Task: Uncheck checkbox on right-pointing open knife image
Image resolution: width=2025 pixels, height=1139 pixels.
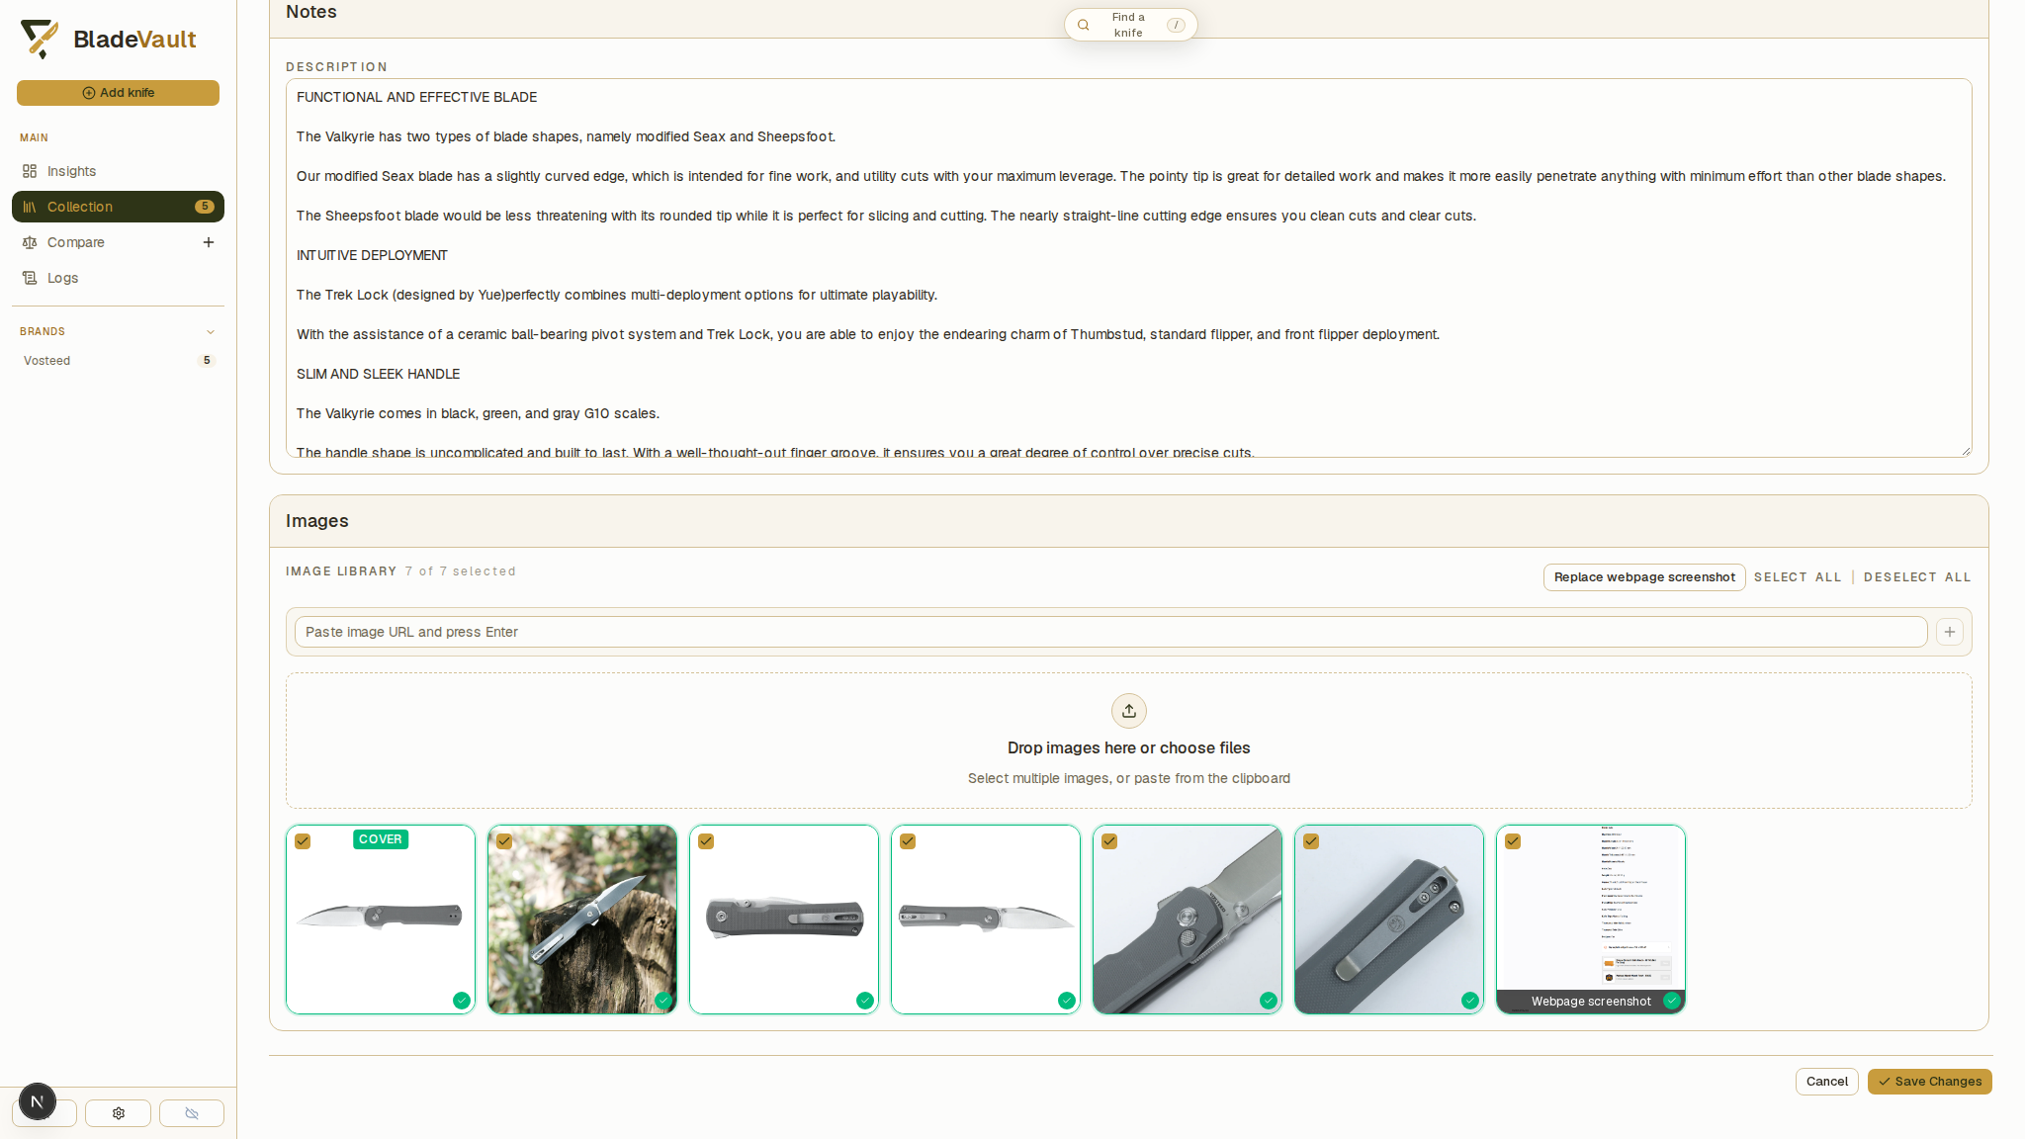Action: [x=908, y=841]
